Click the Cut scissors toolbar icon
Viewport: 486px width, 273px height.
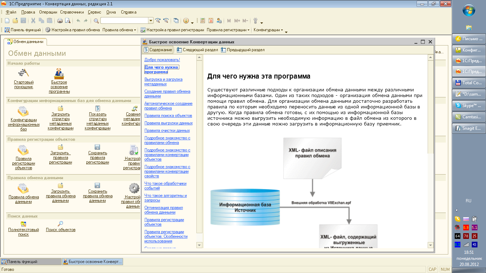(33, 21)
